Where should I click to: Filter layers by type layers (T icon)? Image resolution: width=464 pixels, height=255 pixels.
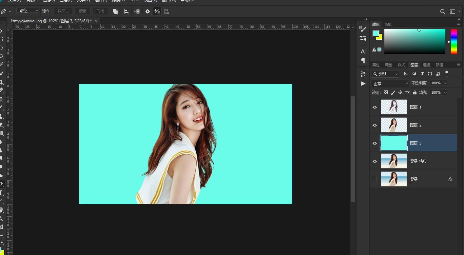coord(422,74)
